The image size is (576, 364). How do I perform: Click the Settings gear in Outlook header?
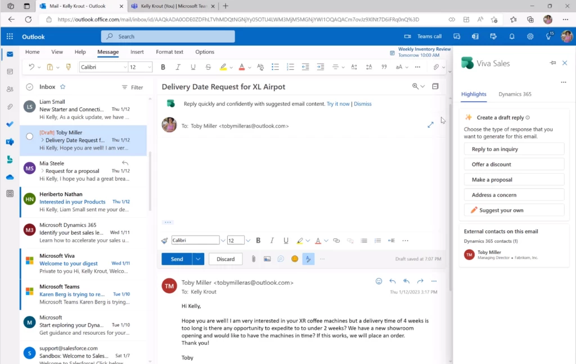[530, 37]
